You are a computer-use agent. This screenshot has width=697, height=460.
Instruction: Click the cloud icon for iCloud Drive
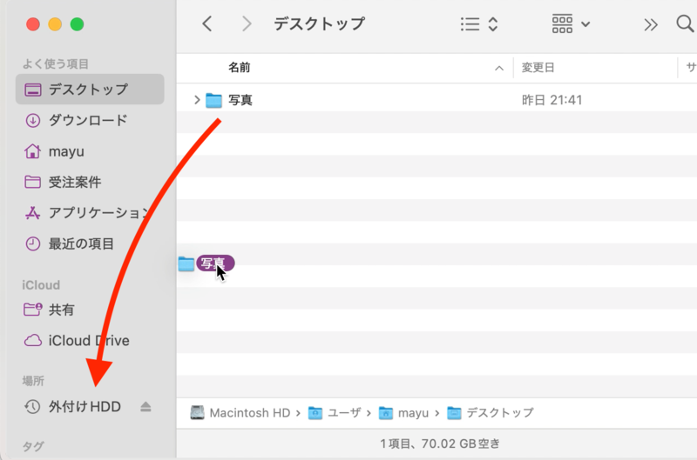[x=32, y=341]
